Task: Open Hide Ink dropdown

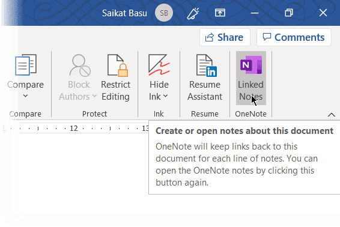Action: pos(159,78)
